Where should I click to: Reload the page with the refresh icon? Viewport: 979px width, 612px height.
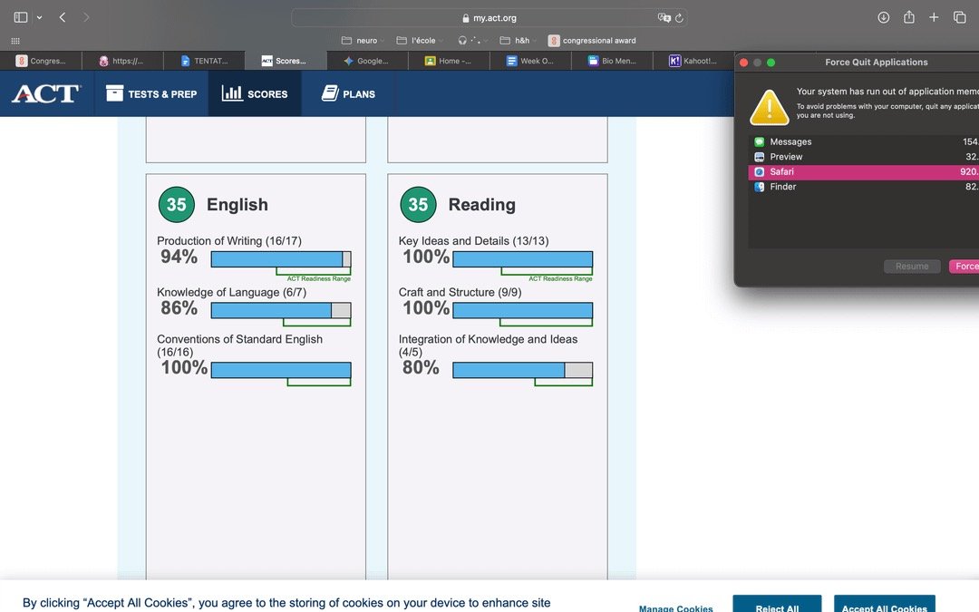[x=679, y=18]
